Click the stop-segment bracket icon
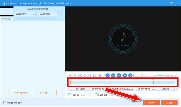Screen dimensions: 181x107 [x=146, y=76]
